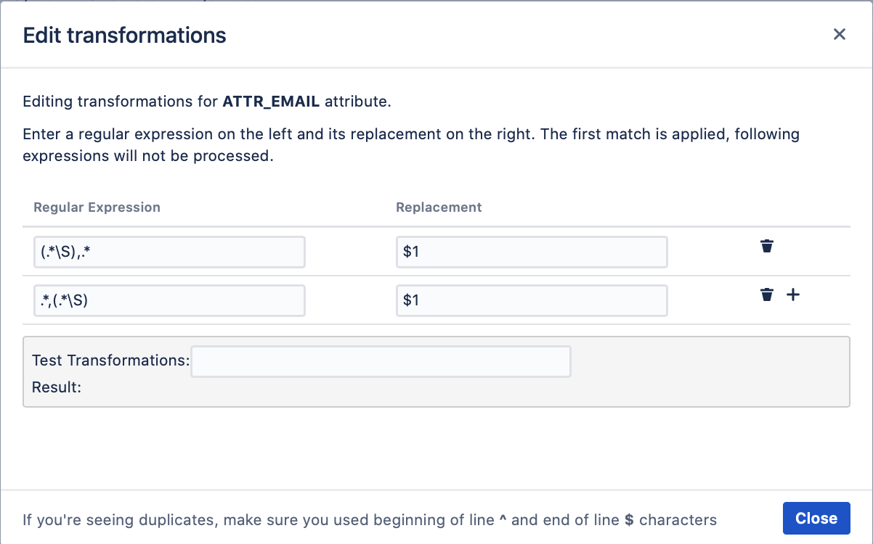Dismiss dialog with the X icon
Image resolution: width=873 pixels, height=544 pixels.
click(840, 34)
